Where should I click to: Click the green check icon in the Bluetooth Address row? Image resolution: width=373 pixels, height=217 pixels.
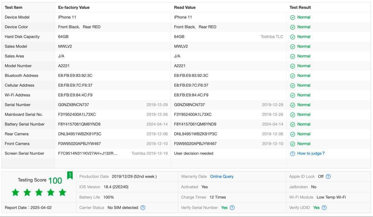click(x=292, y=76)
